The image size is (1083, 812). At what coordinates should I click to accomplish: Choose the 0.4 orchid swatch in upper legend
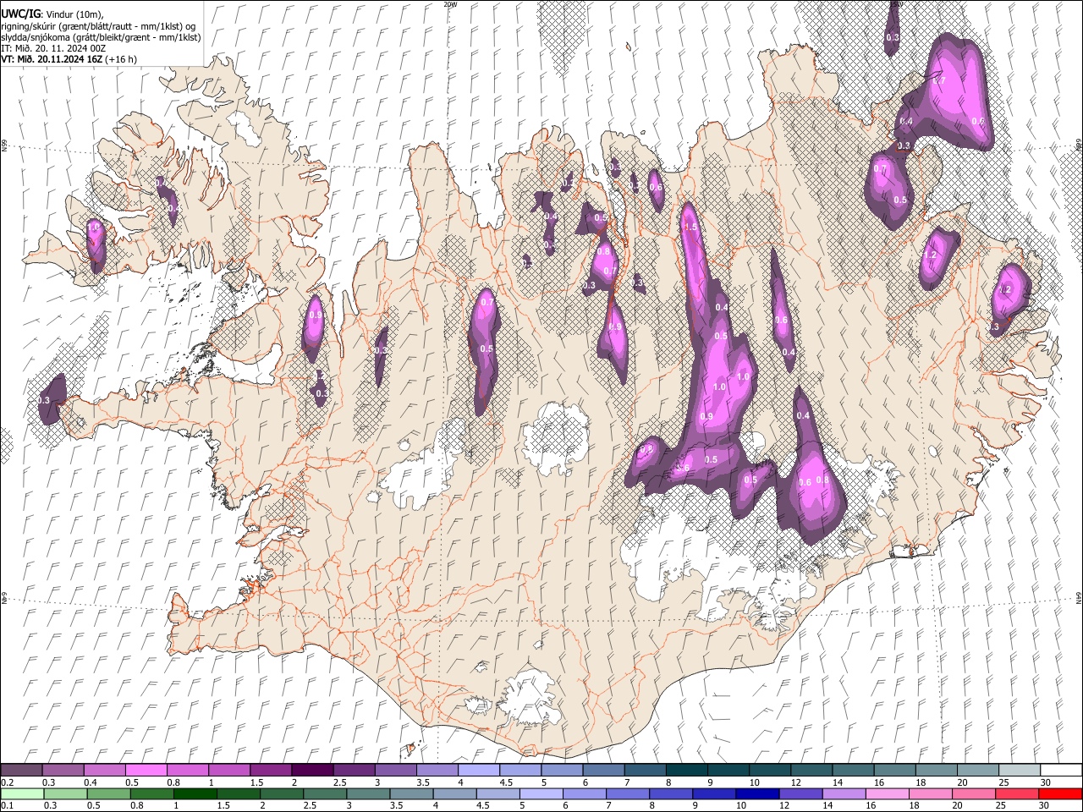click(105, 770)
